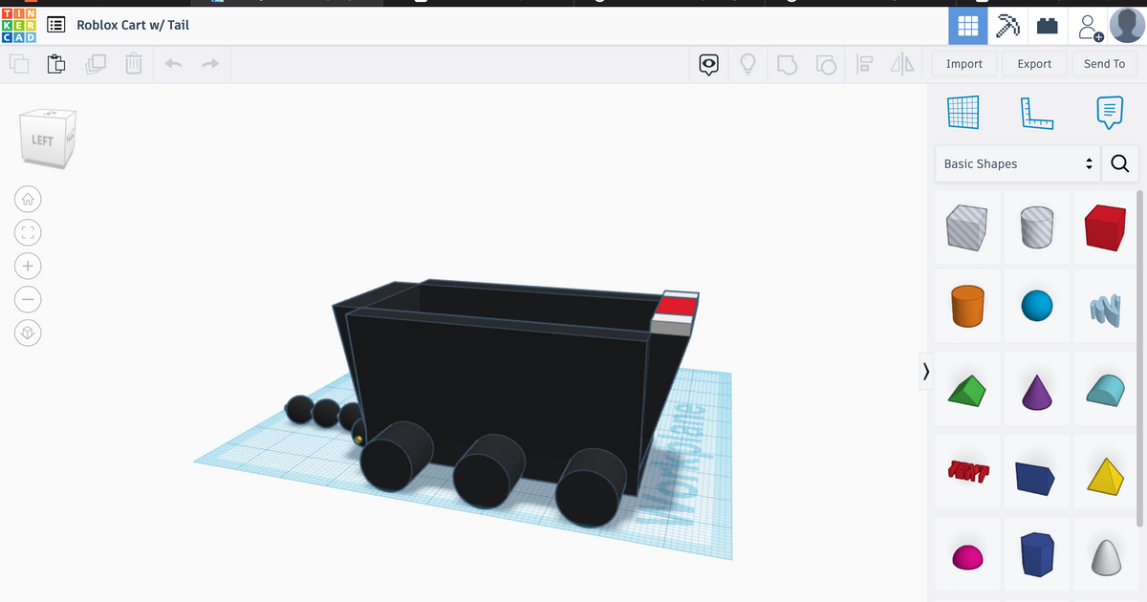Image resolution: width=1147 pixels, height=602 pixels.
Task: Select the red Box shape
Action: click(x=1105, y=227)
